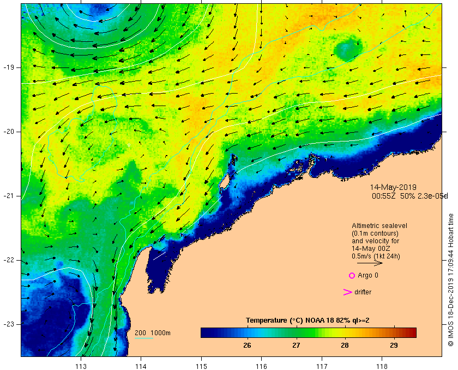The width and height of the screenshot is (458, 370).
Task: Click the magenta Argo 0 circle marker
Action: [x=352, y=275]
